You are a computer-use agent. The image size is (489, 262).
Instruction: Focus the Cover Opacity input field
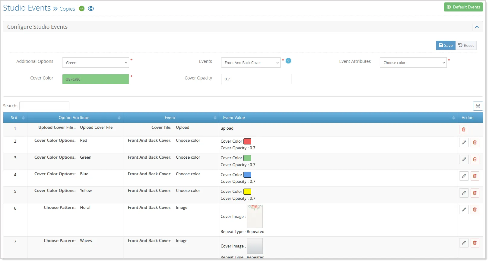coord(256,79)
